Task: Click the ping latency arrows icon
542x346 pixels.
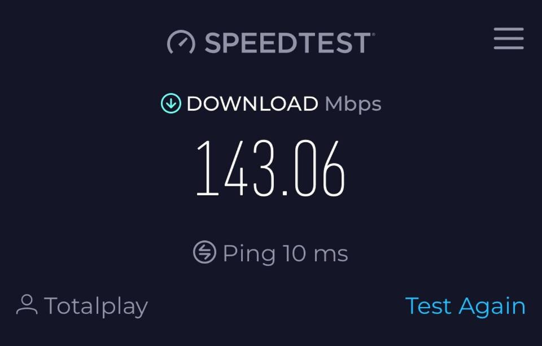Action: pyautogui.click(x=204, y=252)
